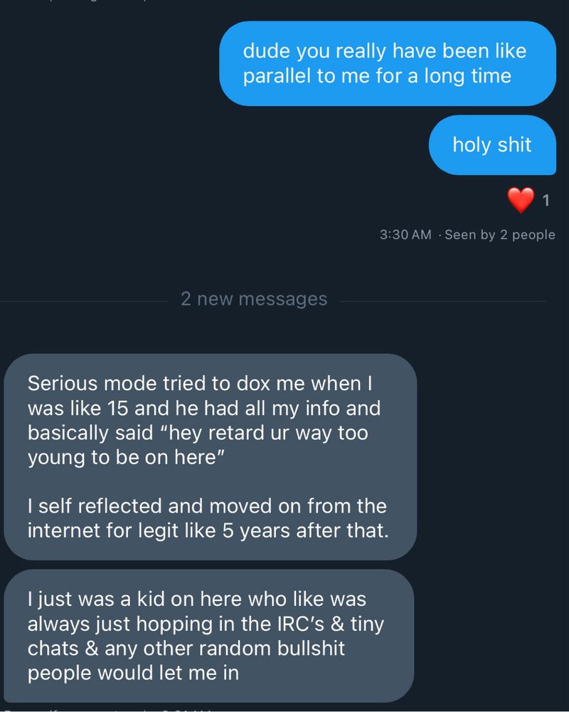Screen dimensions: 569x712
Task: Click the "IRC's" text in last message
Action: point(301,624)
